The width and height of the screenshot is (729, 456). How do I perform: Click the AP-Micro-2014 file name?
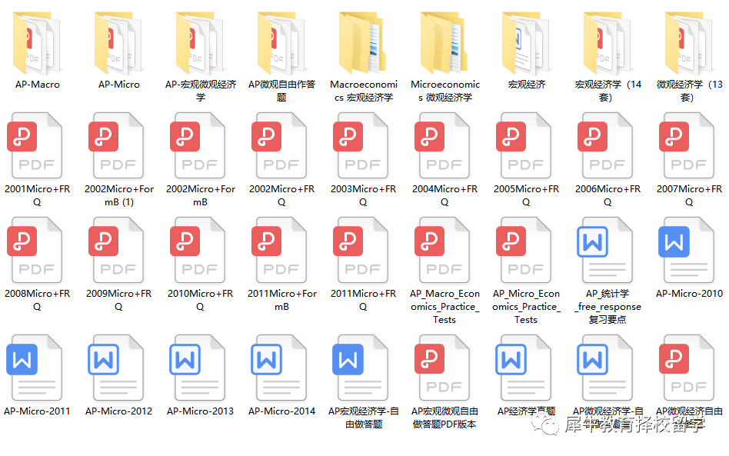[281, 411]
